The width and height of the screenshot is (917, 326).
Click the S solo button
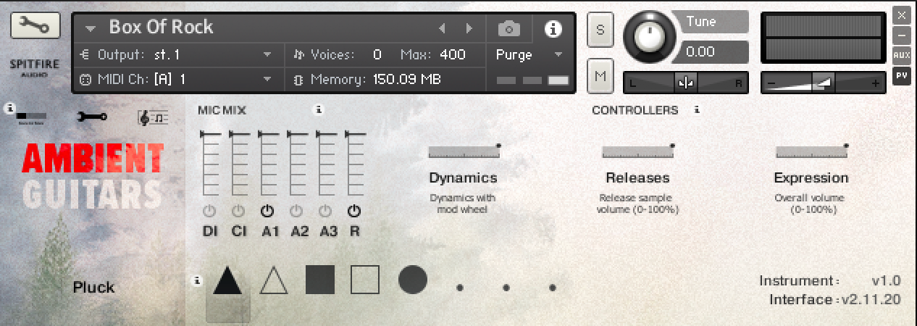pyautogui.click(x=600, y=30)
